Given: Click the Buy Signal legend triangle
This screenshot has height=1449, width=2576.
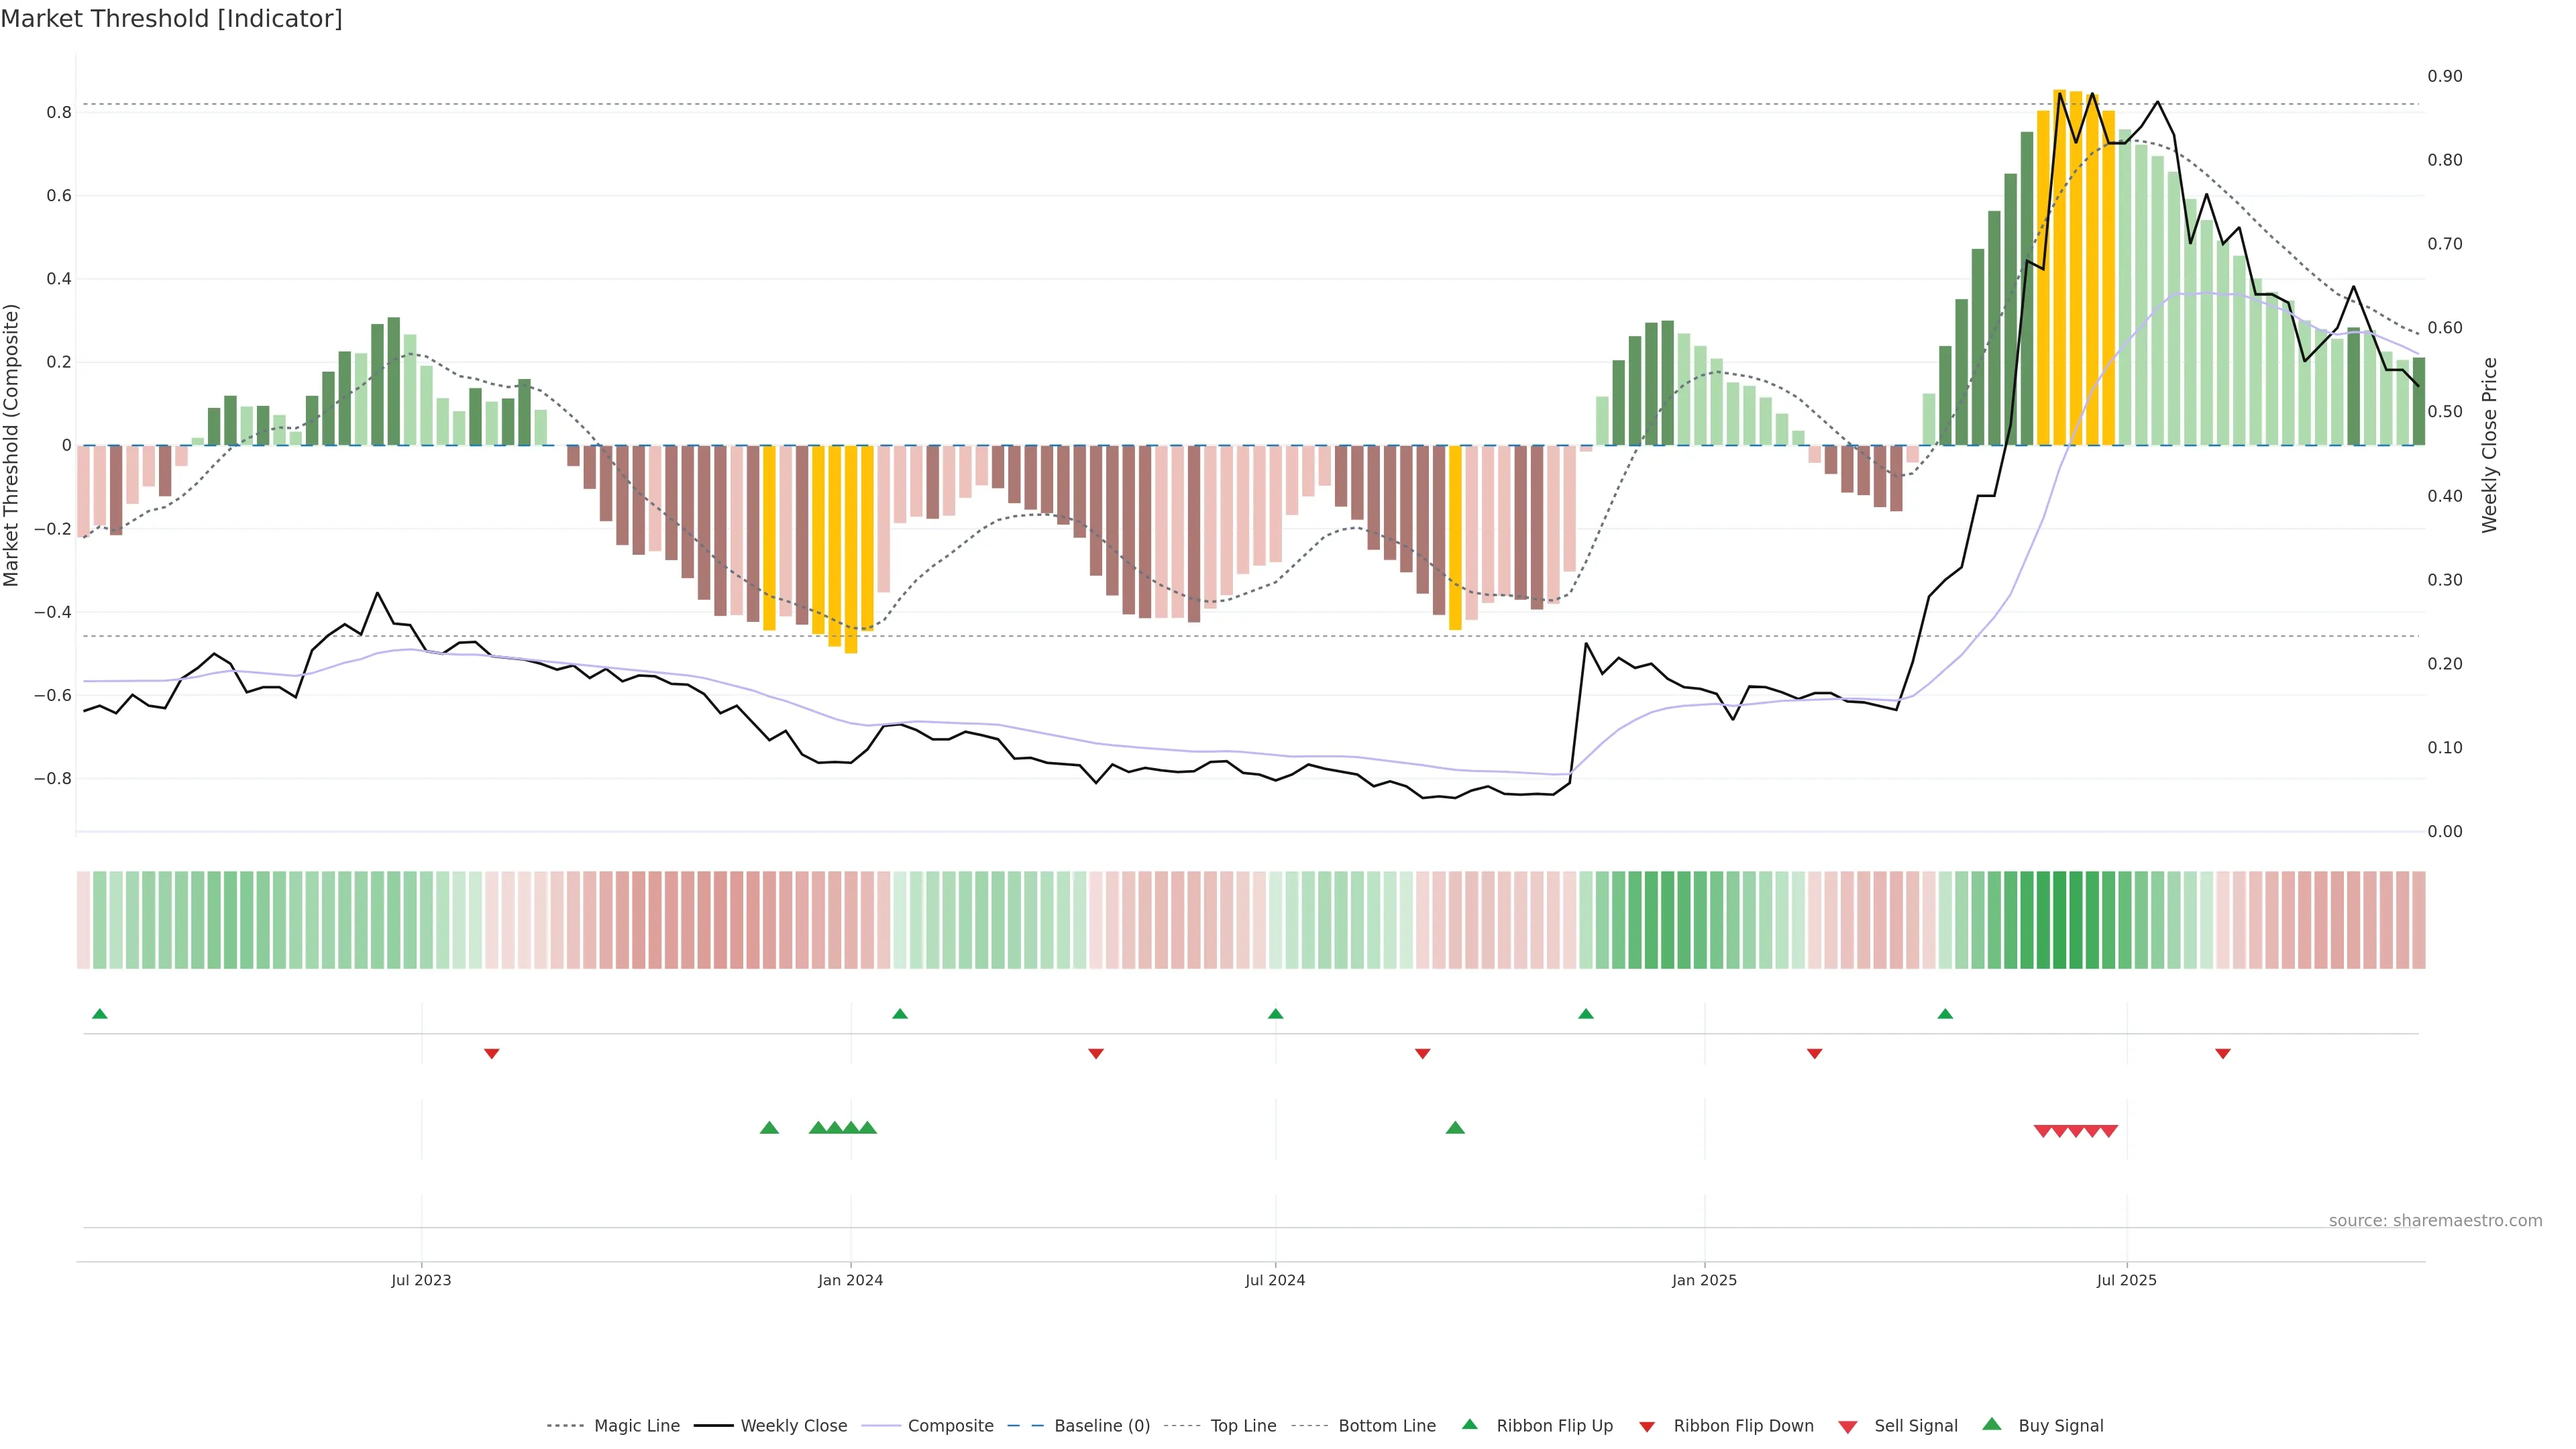Looking at the screenshot, I should click(1992, 1424).
